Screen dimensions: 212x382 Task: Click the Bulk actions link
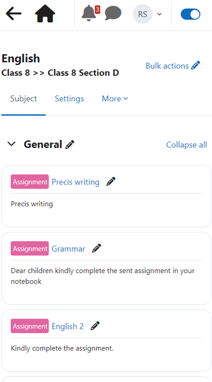[x=173, y=66]
